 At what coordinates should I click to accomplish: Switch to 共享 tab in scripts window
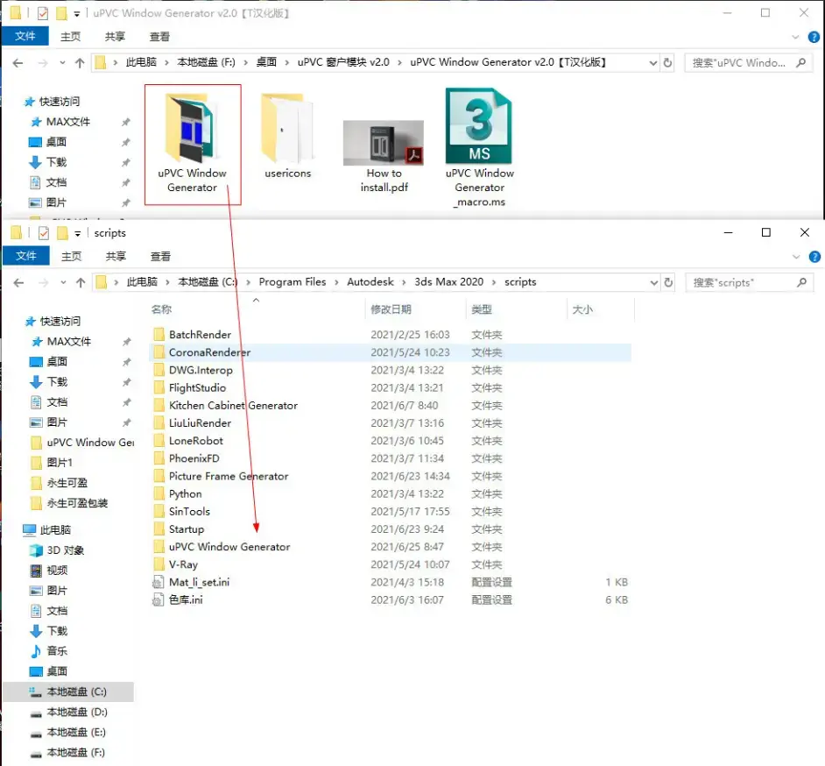coord(116,257)
